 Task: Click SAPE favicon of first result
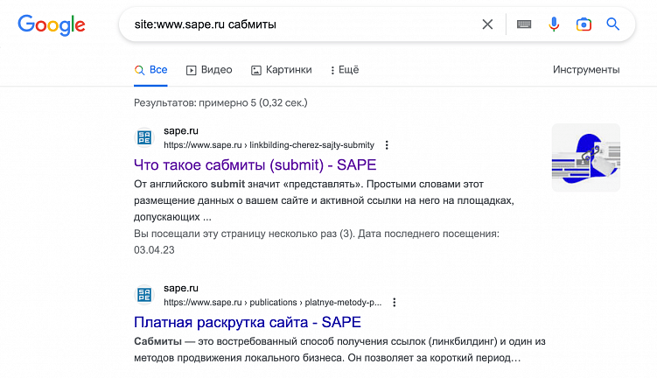point(144,137)
